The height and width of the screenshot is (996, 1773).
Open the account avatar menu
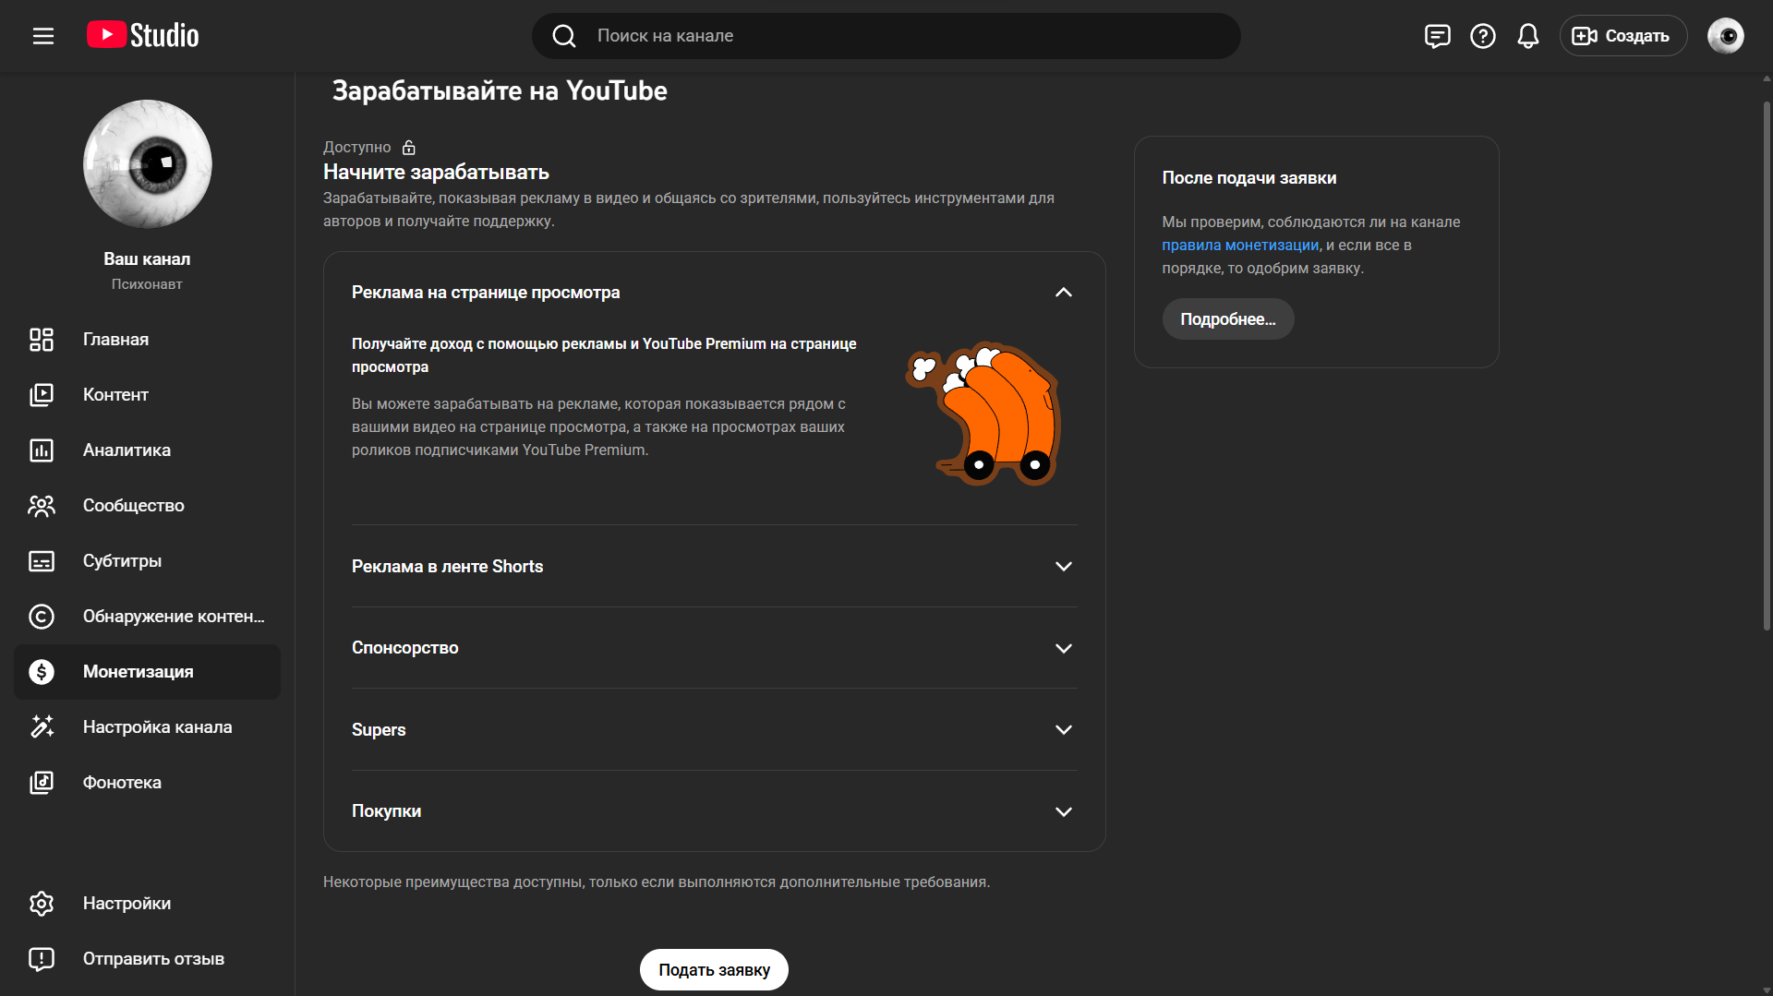pyautogui.click(x=1725, y=36)
